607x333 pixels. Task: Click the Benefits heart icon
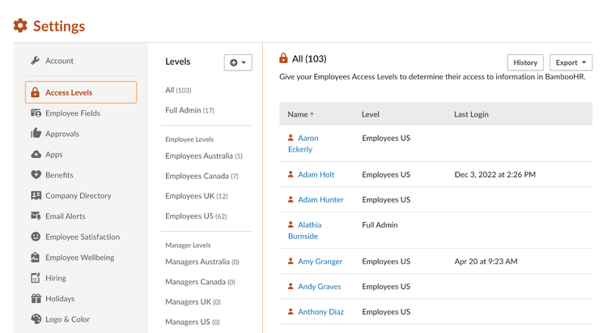click(36, 175)
